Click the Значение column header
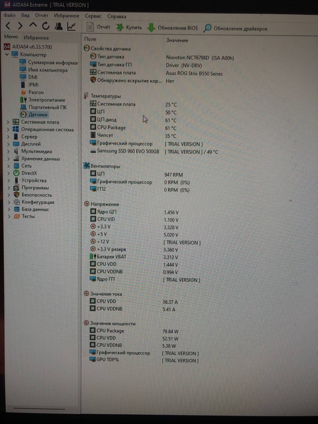The image size is (318, 424). point(177,40)
